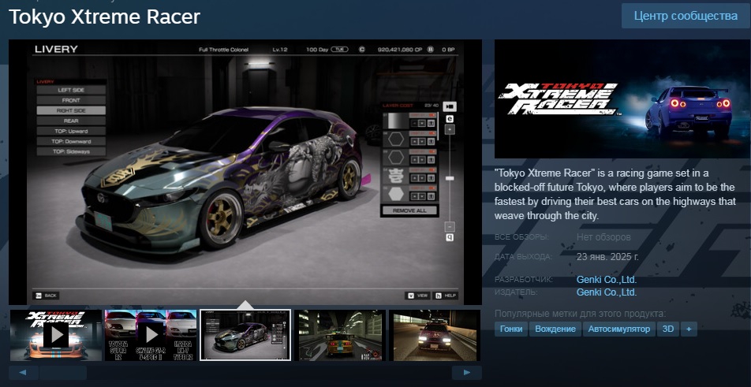Viewport: 751px width, 387px height.
Task: Click LEFT SIDE in the game's livery menu
Action: pyautogui.click(x=71, y=90)
